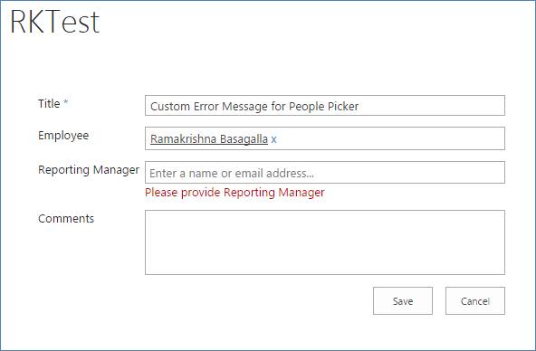
Task: Click the 'Please provide Reporting Manager' error message
Action: coord(234,192)
